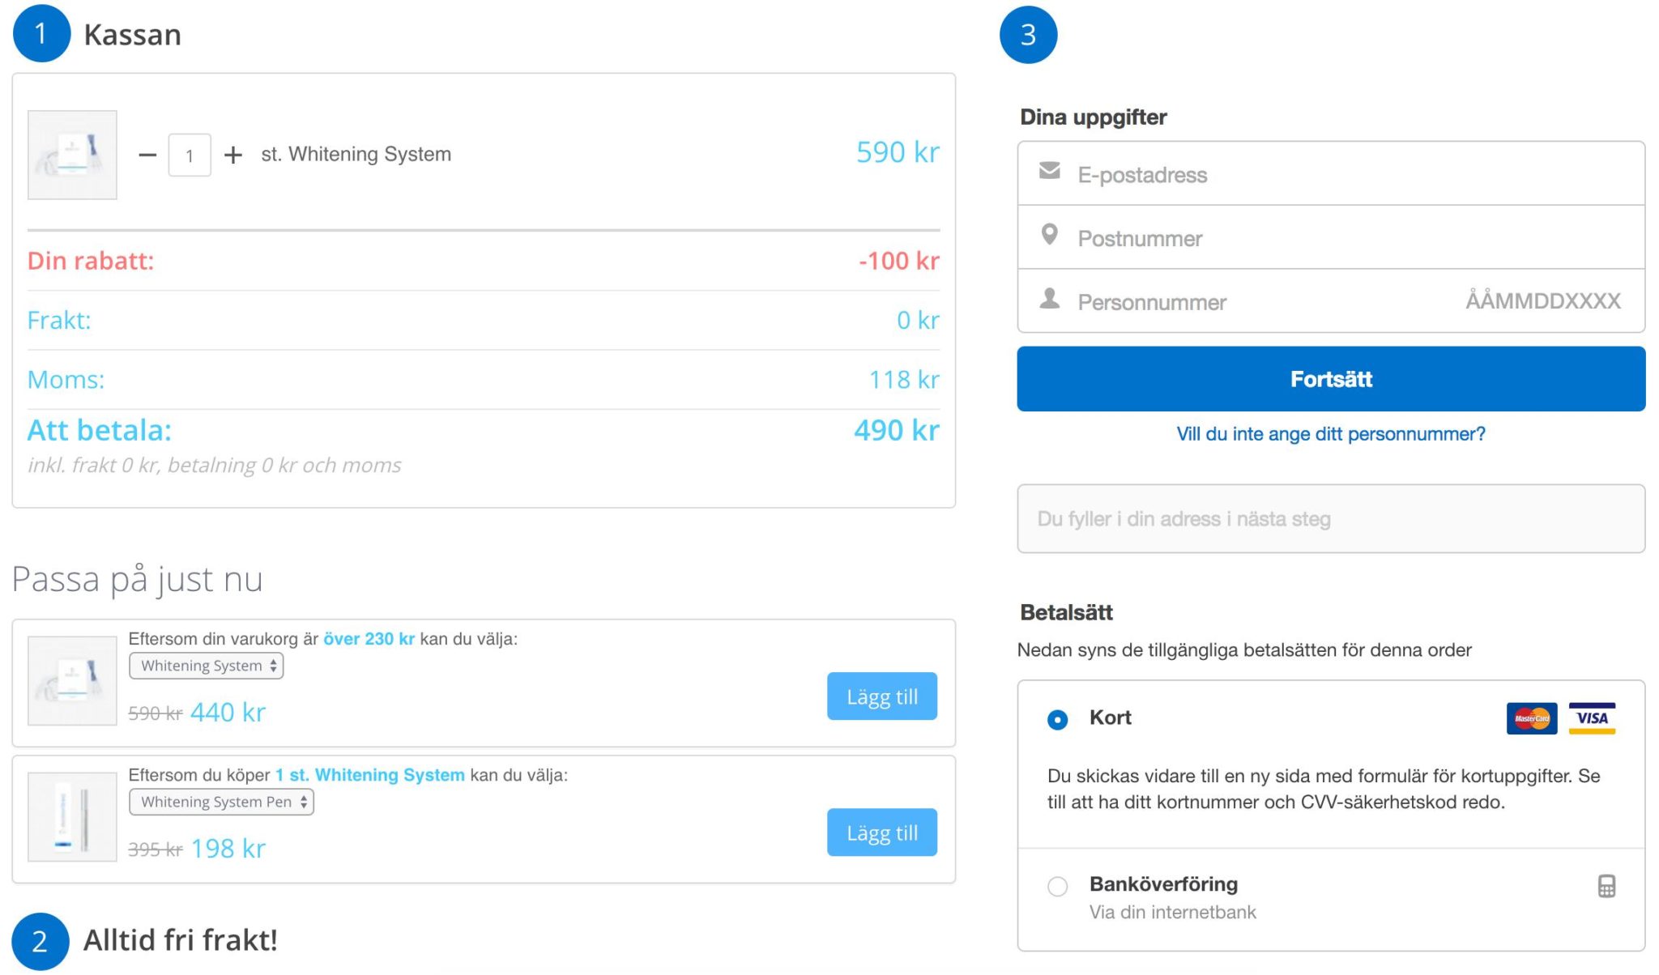Click the plus quantity icon

(x=233, y=155)
